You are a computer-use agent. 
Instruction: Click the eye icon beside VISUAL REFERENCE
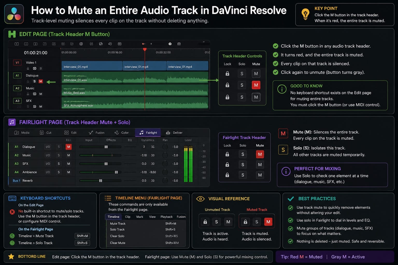(200, 199)
